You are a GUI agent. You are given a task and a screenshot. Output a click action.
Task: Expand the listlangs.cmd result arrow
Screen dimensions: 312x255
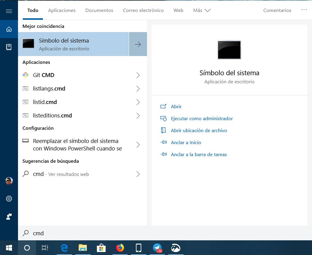pyautogui.click(x=138, y=89)
